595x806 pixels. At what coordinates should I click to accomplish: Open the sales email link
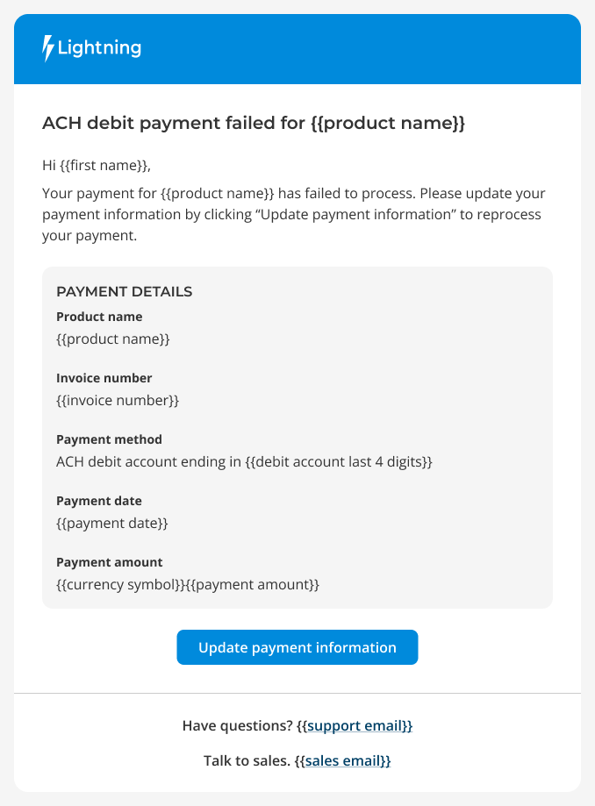[x=343, y=760]
